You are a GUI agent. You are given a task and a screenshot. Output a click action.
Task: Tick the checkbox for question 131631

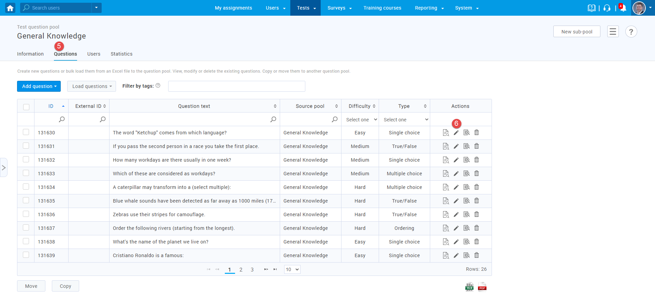point(26,146)
